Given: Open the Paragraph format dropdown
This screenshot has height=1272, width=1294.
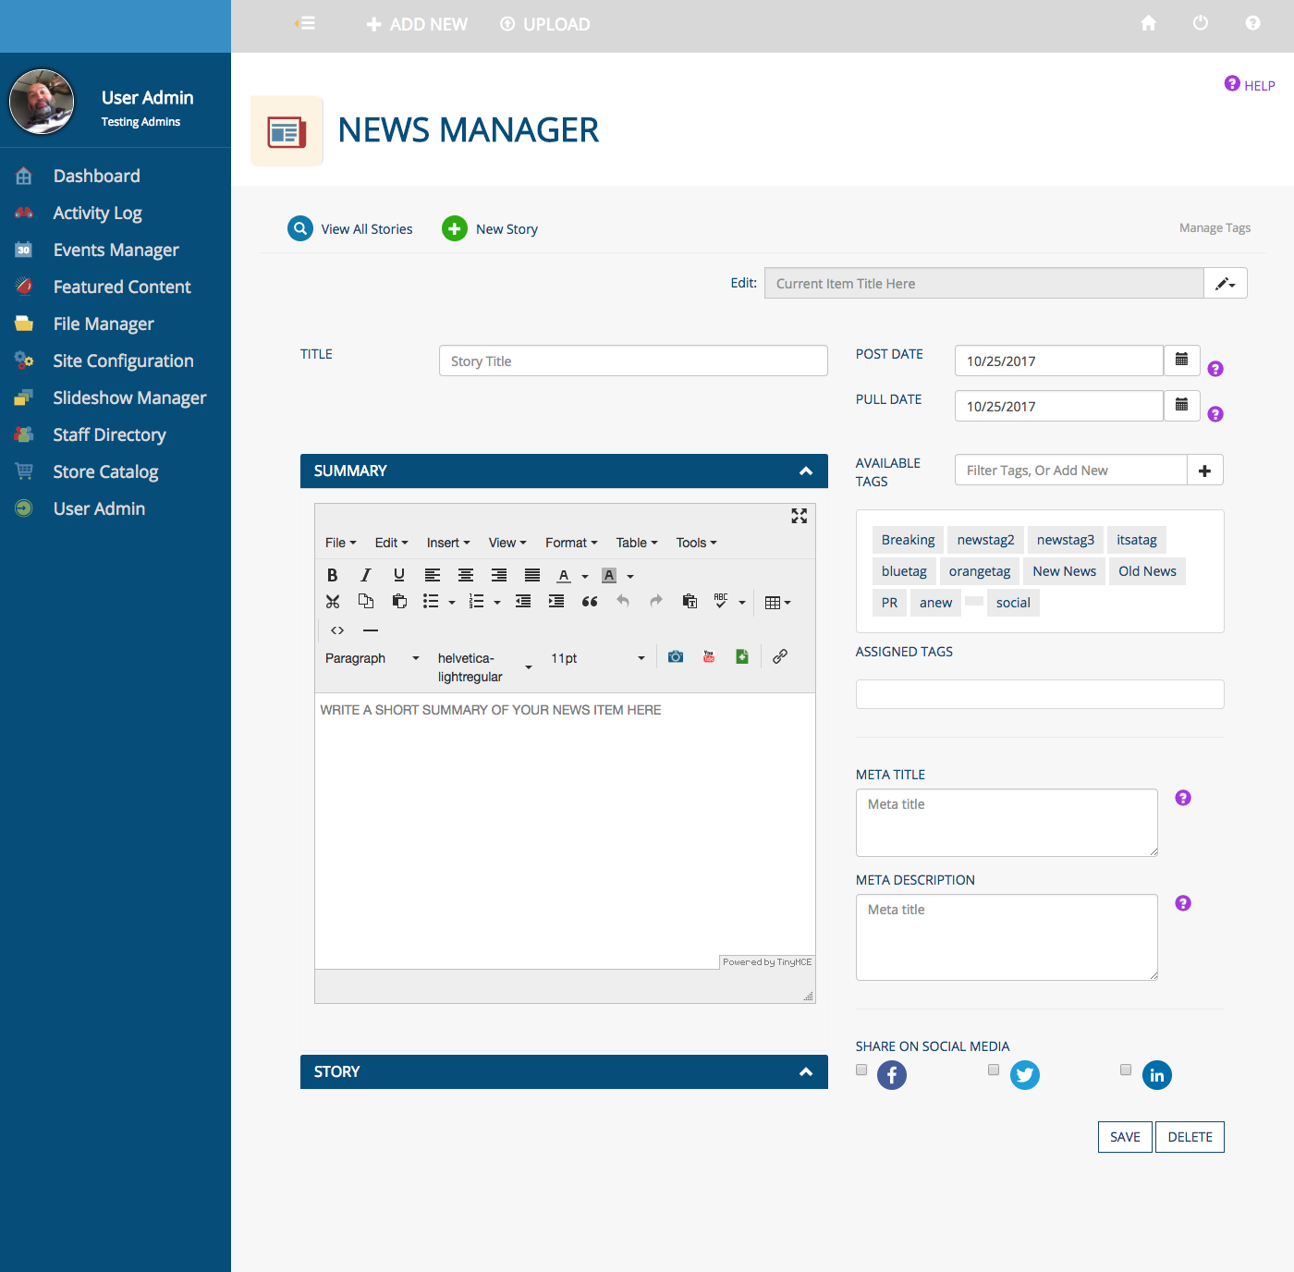Looking at the screenshot, I should pyautogui.click(x=372, y=658).
